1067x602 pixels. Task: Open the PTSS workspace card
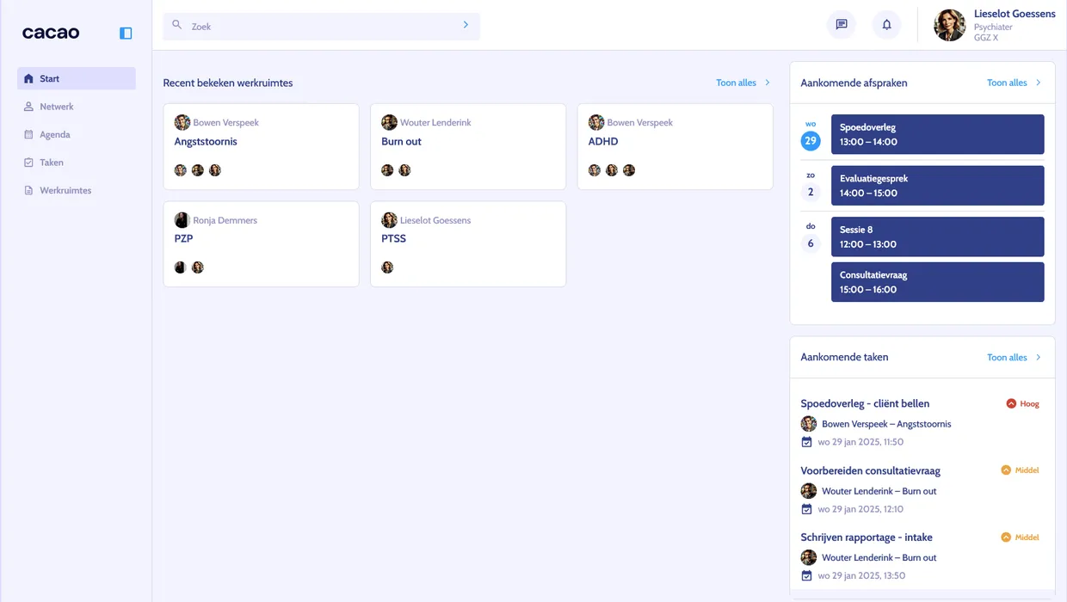click(468, 244)
